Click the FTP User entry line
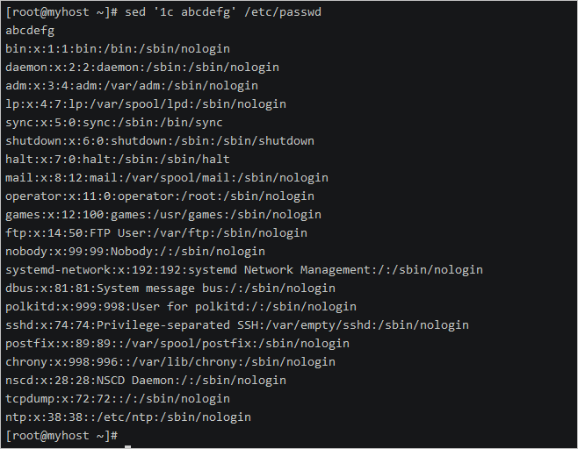The image size is (578, 449). (156, 233)
